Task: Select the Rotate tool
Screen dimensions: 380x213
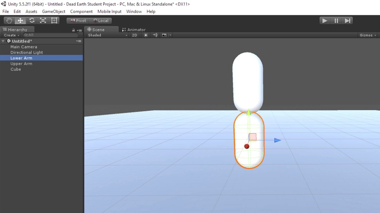Action: coord(32,21)
